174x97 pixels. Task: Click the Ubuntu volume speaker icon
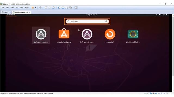click(160, 15)
